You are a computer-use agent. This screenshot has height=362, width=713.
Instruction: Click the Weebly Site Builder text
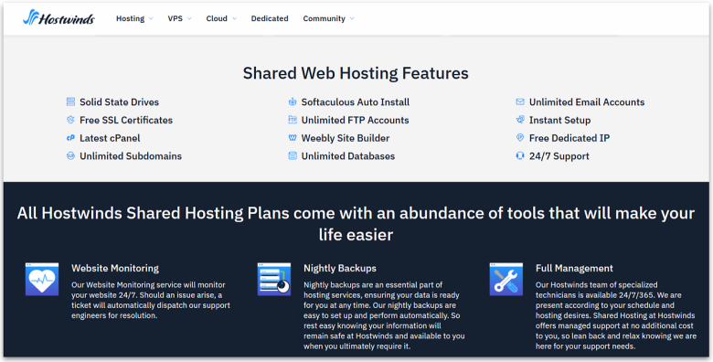(346, 138)
